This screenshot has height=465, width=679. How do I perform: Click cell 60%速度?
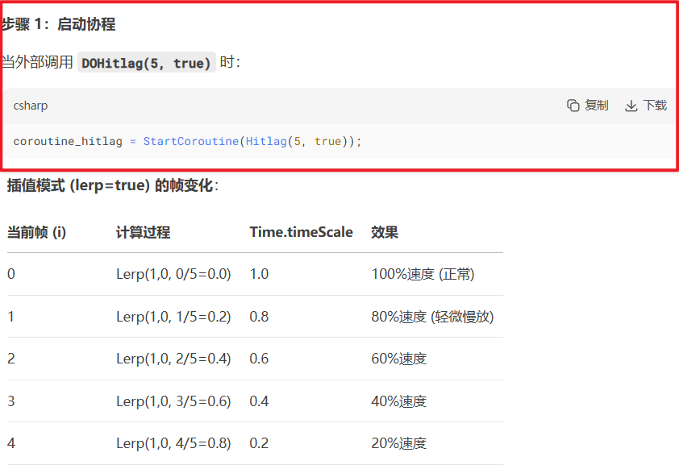point(399,359)
